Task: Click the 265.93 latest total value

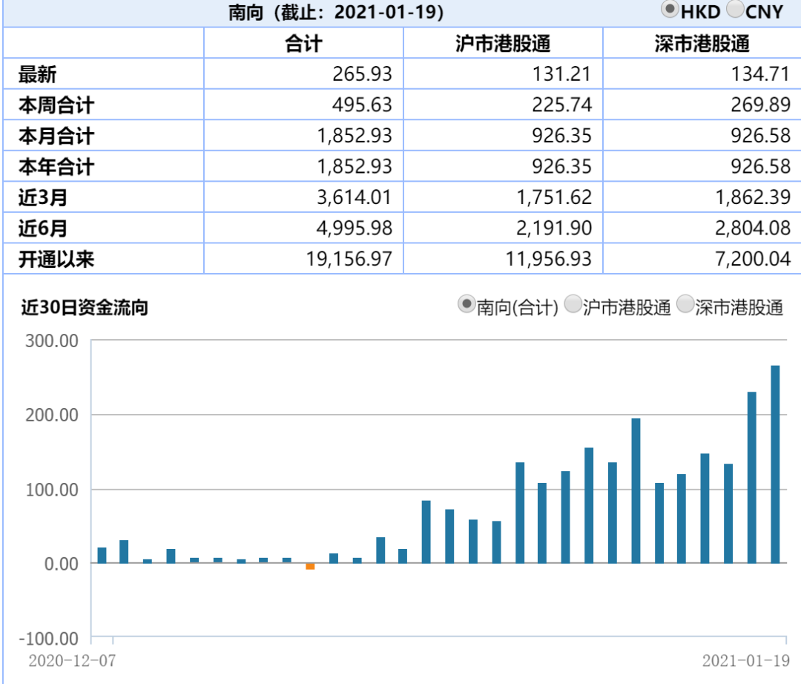Action: [x=362, y=74]
